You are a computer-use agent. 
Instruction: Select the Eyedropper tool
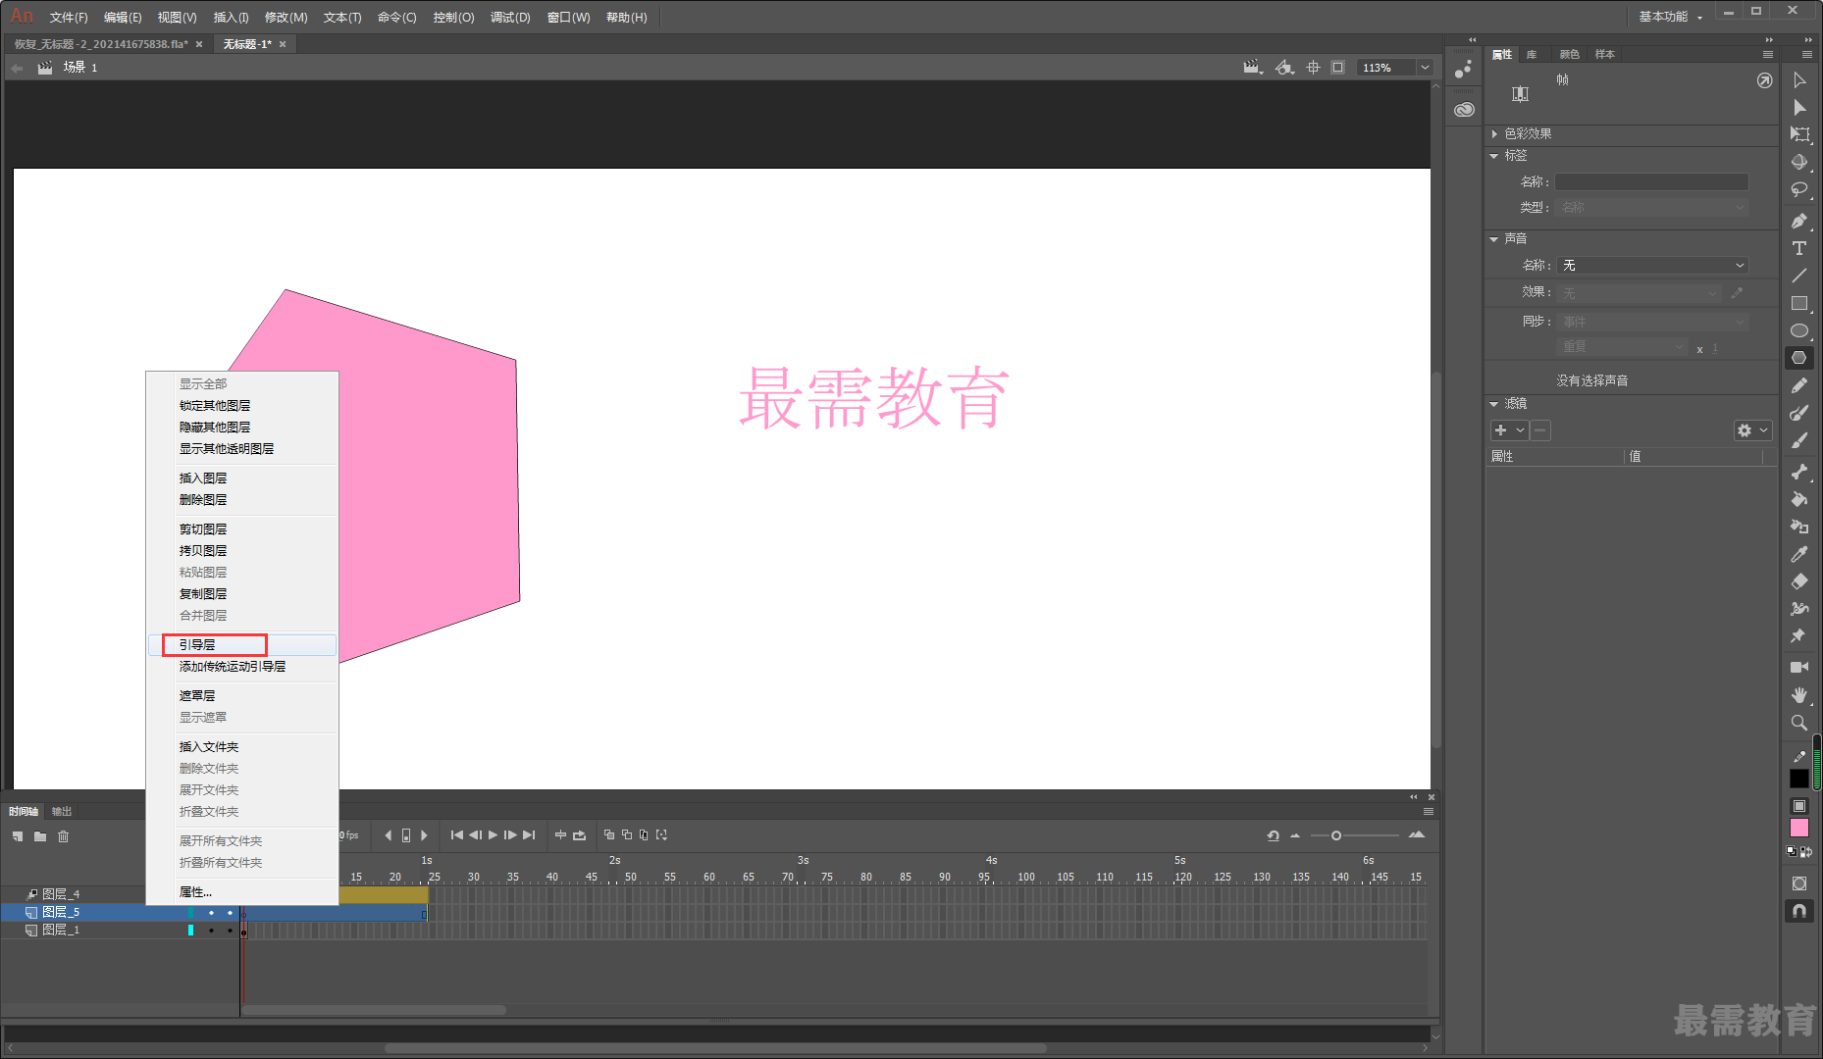[1799, 555]
